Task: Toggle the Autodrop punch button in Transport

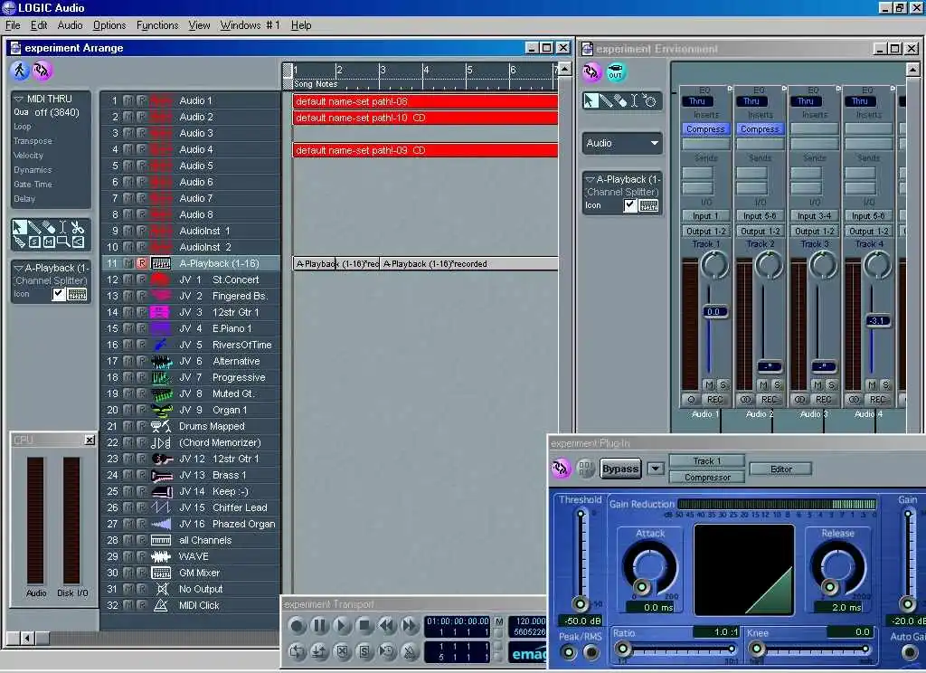Action: click(x=319, y=651)
